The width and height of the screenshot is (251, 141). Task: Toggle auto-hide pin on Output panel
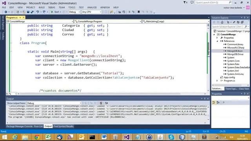click(x=205, y=99)
